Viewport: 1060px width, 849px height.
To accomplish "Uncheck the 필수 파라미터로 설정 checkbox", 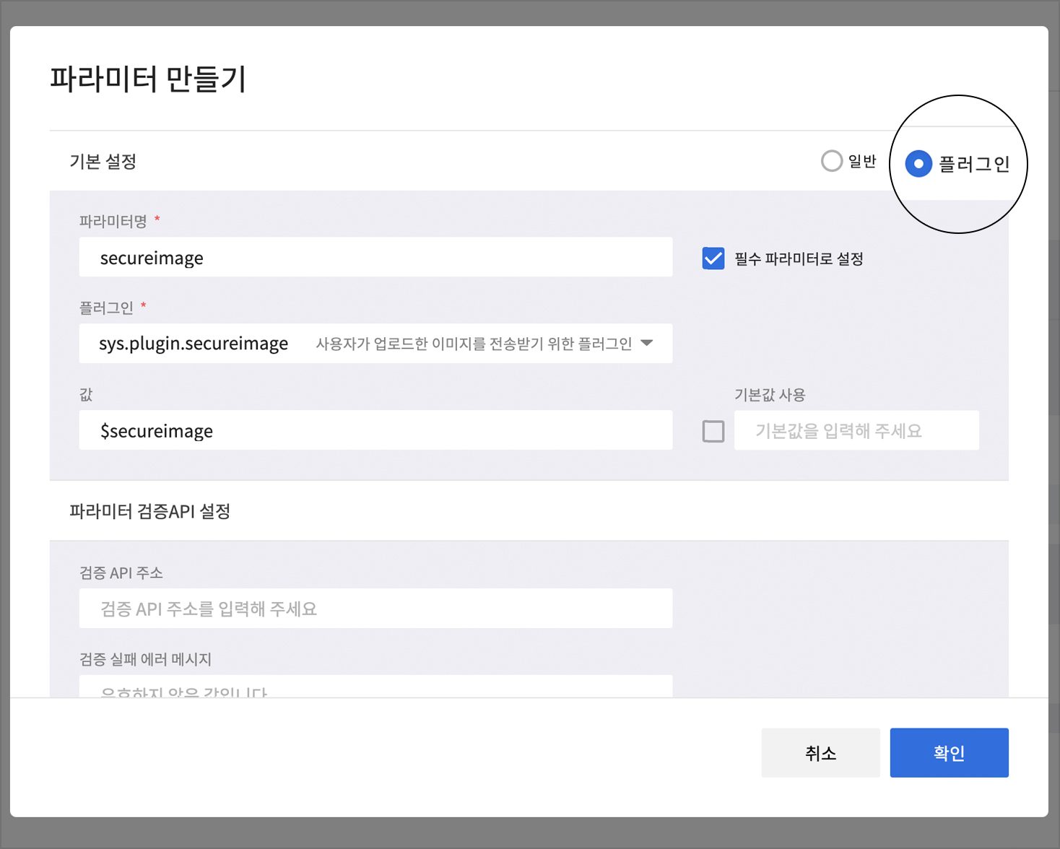I will tap(713, 258).
